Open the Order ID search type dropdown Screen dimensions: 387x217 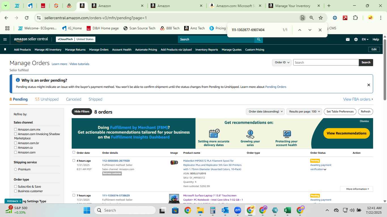click(x=282, y=62)
